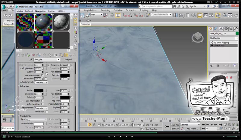Image resolution: width=241 pixels, height=140 pixels.
Task: Open the Hierarchy tab icon in command panel
Action: (x=221, y=28)
